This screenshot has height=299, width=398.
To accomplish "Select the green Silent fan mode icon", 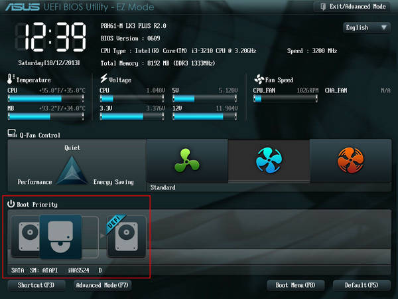I will (187, 160).
